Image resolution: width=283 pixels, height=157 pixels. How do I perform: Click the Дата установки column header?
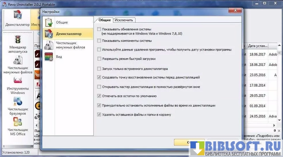coord(258,46)
